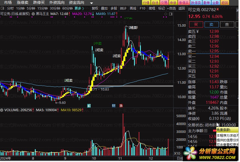Click the blue 卖 sell button
Viewport: 240px width, 162px height.
pyautogui.click(x=211, y=24)
